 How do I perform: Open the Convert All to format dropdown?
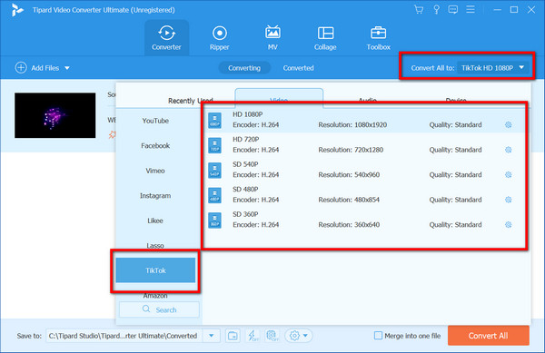coord(492,68)
